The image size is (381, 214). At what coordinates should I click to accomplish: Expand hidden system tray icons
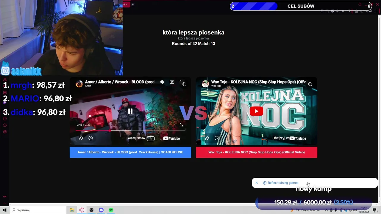point(327,210)
